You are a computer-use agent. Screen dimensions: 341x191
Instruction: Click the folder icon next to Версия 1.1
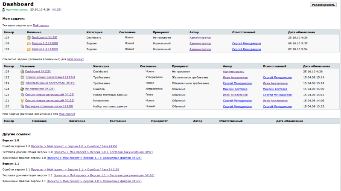[x=29, y=49]
